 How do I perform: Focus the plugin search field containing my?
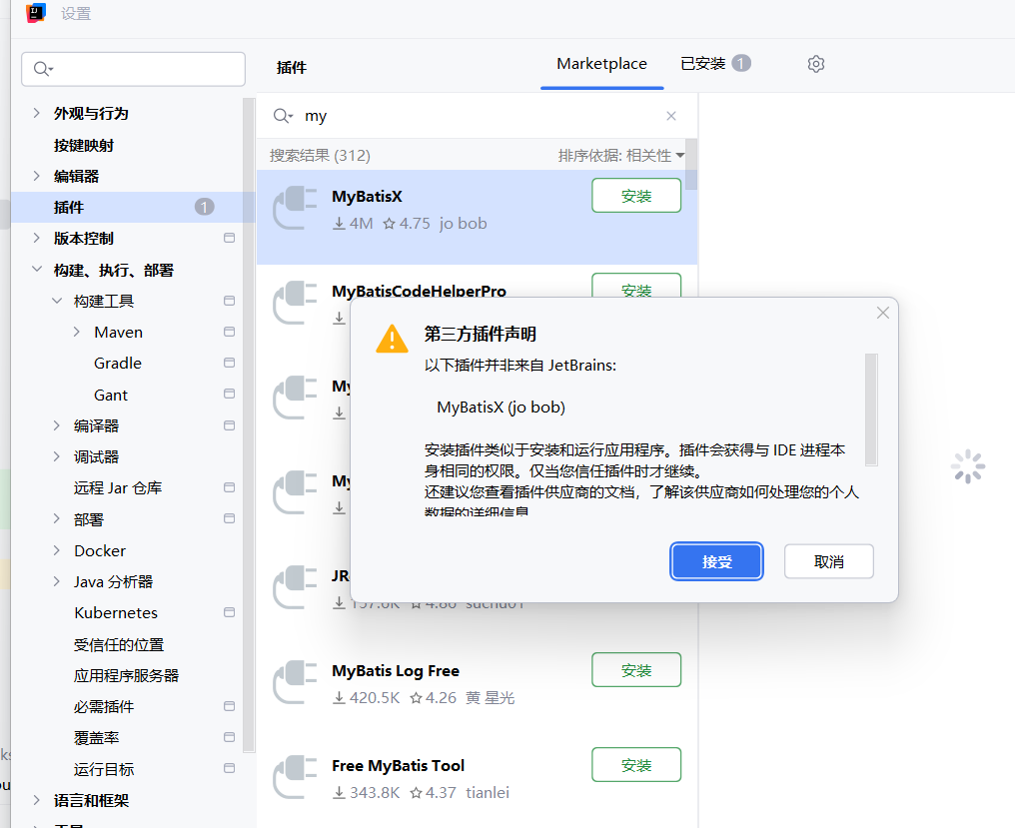[x=478, y=116]
